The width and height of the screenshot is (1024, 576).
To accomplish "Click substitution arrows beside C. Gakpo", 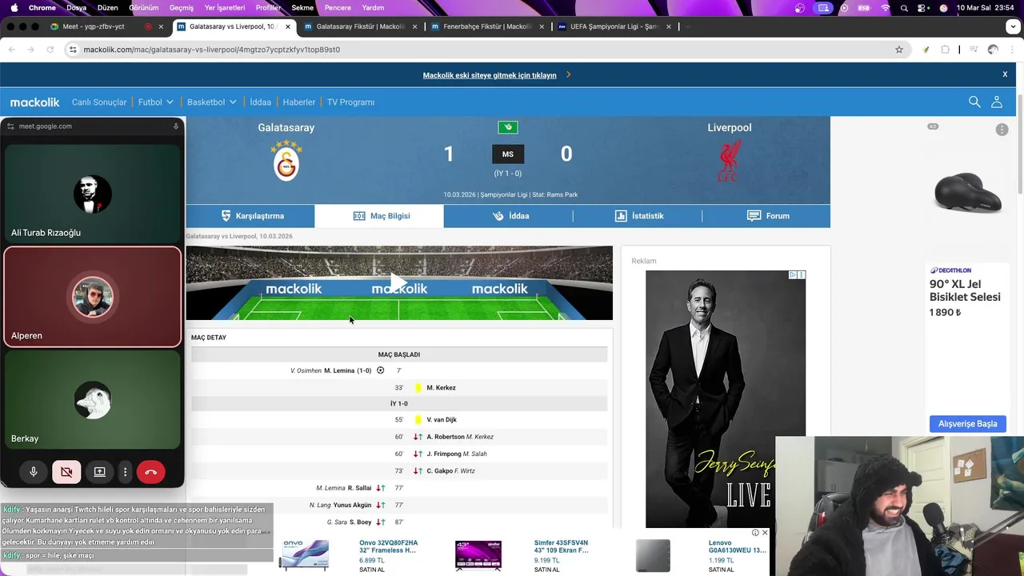I will [x=418, y=470].
